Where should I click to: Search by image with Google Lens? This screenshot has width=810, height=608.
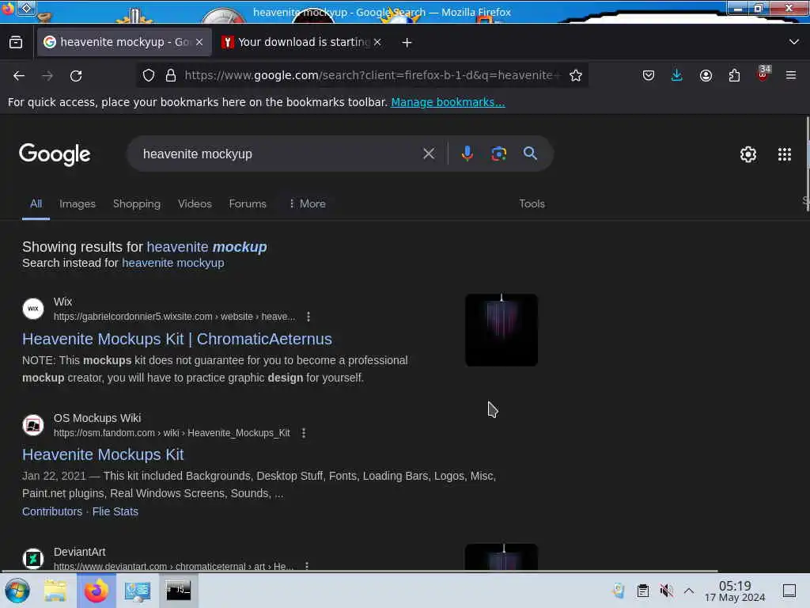(498, 154)
